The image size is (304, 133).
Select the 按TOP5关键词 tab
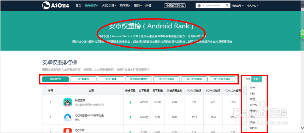point(194,79)
